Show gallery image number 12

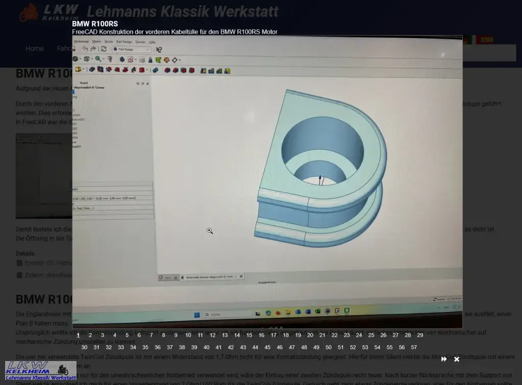213,335
